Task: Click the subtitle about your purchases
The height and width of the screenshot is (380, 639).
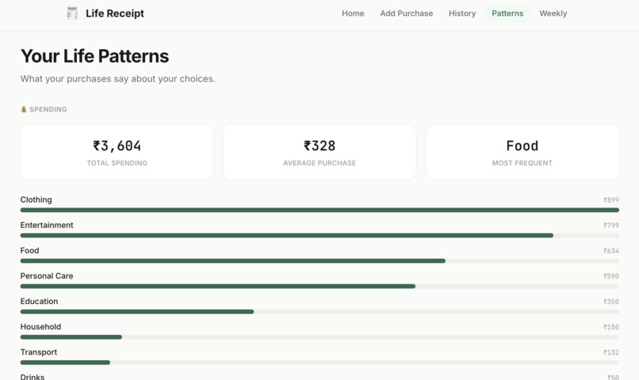Action: (x=118, y=79)
